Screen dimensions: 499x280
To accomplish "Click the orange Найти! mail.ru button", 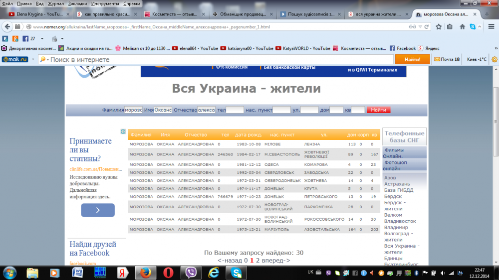I will [x=412, y=59].
